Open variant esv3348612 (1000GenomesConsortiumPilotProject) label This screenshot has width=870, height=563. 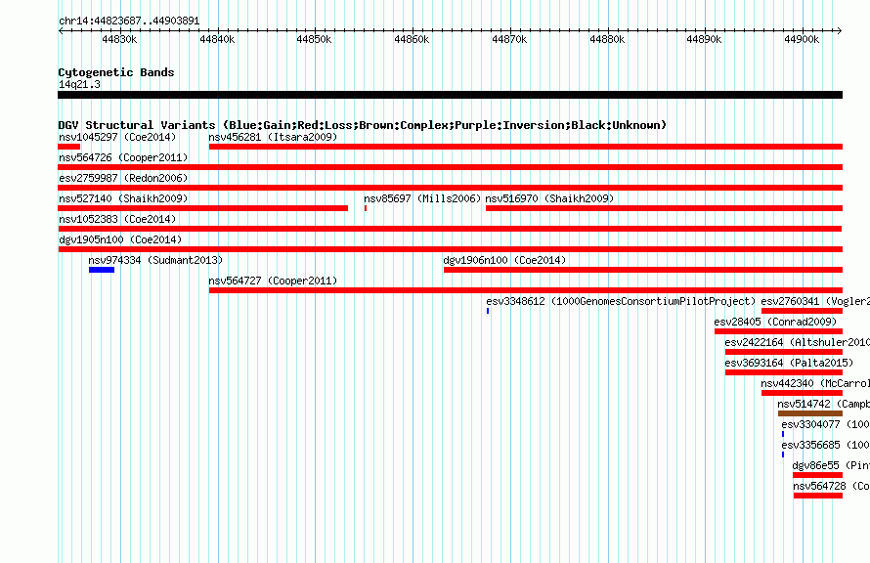point(621,301)
